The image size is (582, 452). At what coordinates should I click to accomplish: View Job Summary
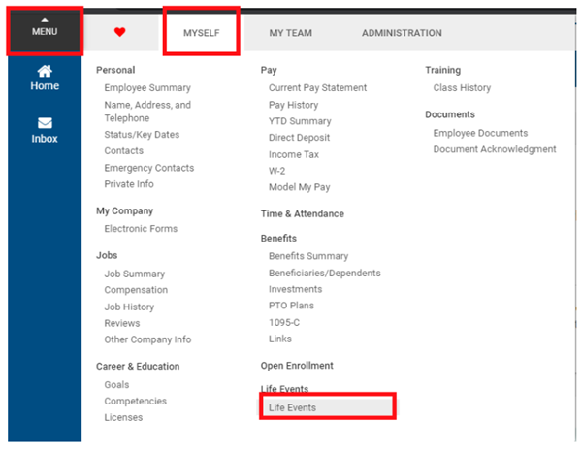click(x=135, y=274)
